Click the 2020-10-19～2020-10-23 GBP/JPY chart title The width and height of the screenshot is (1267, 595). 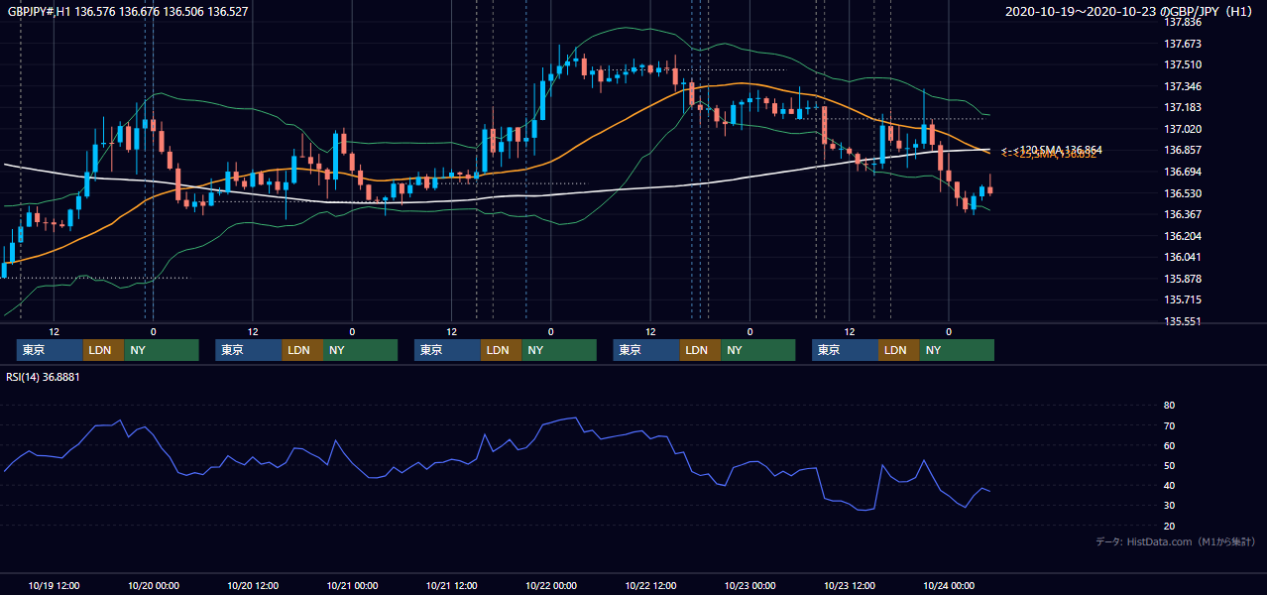(1130, 12)
